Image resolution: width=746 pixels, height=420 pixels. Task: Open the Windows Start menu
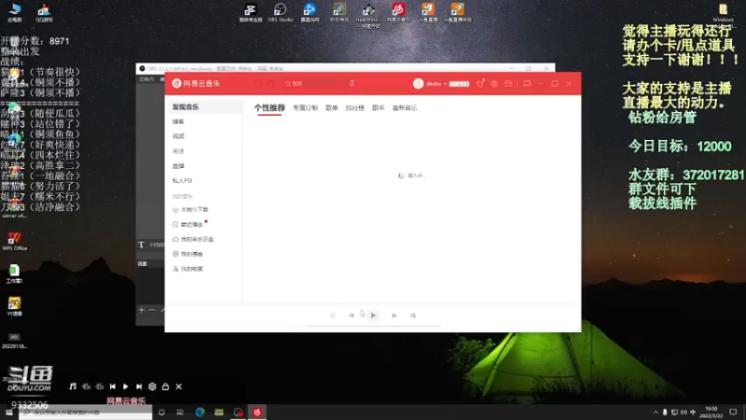point(9,413)
